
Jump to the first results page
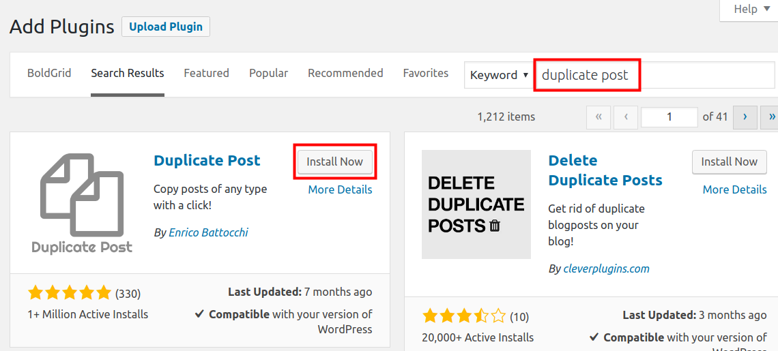pos(599,117)
